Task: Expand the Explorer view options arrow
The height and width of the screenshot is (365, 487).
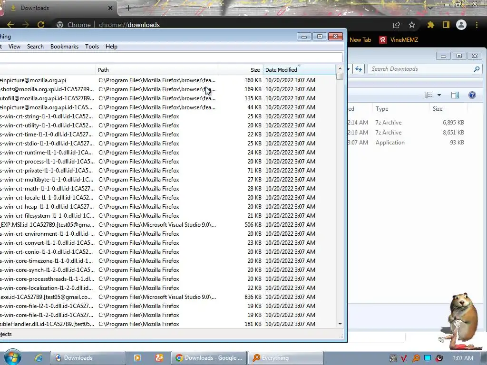Action: tap(439, 95)
